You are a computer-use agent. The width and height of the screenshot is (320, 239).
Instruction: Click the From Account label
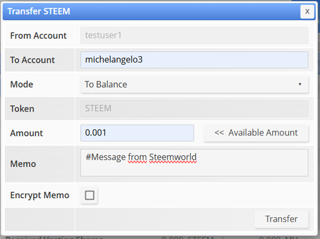(x=38, y=36)
